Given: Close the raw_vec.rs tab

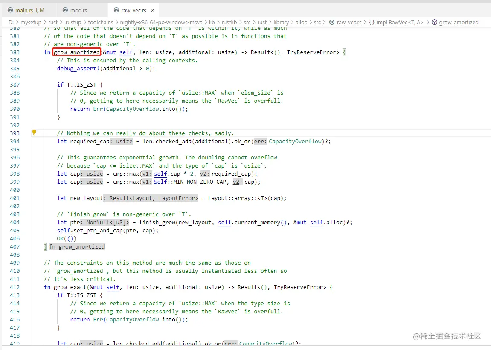Looking at the screenshot, I should click(x=153, y=10).
